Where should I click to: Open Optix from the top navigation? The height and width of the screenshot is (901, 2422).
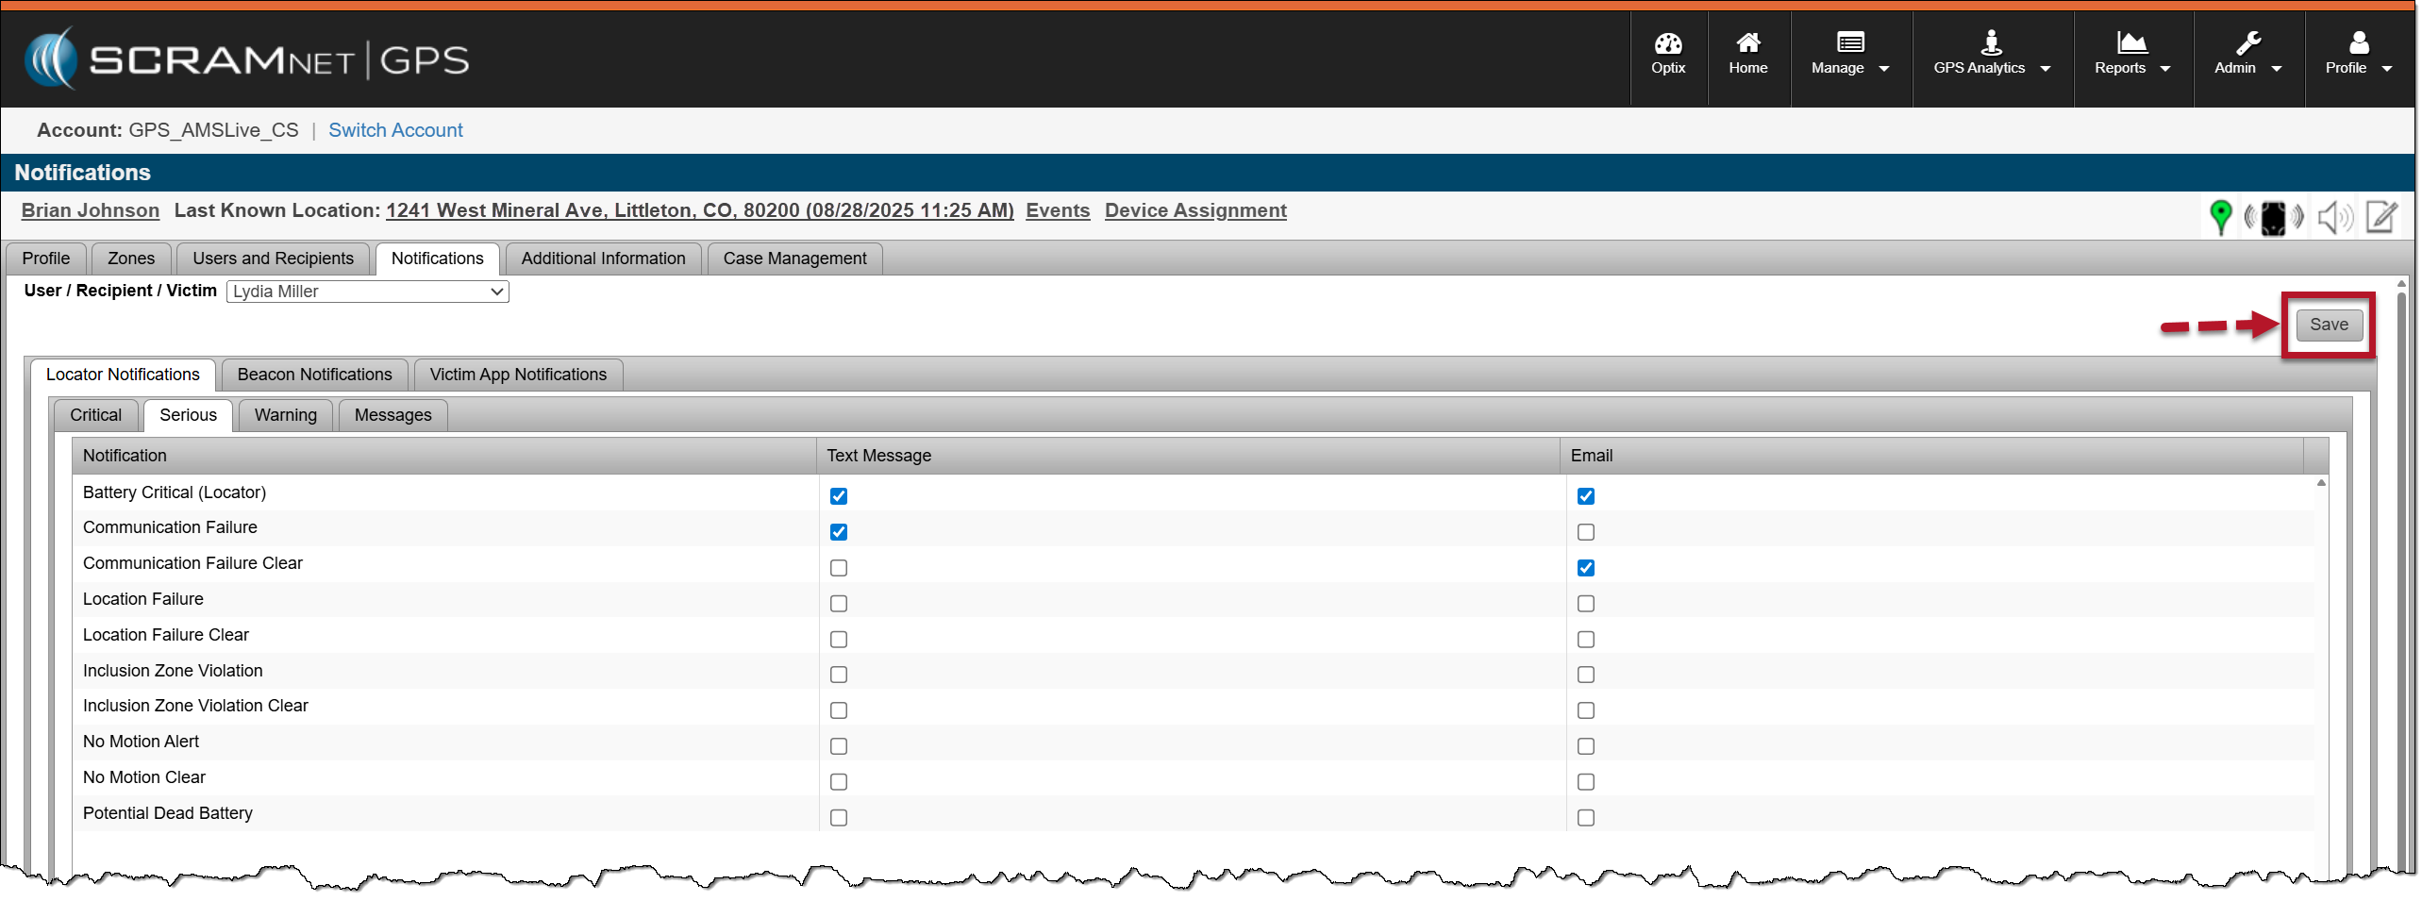[x=1667, y=55]
